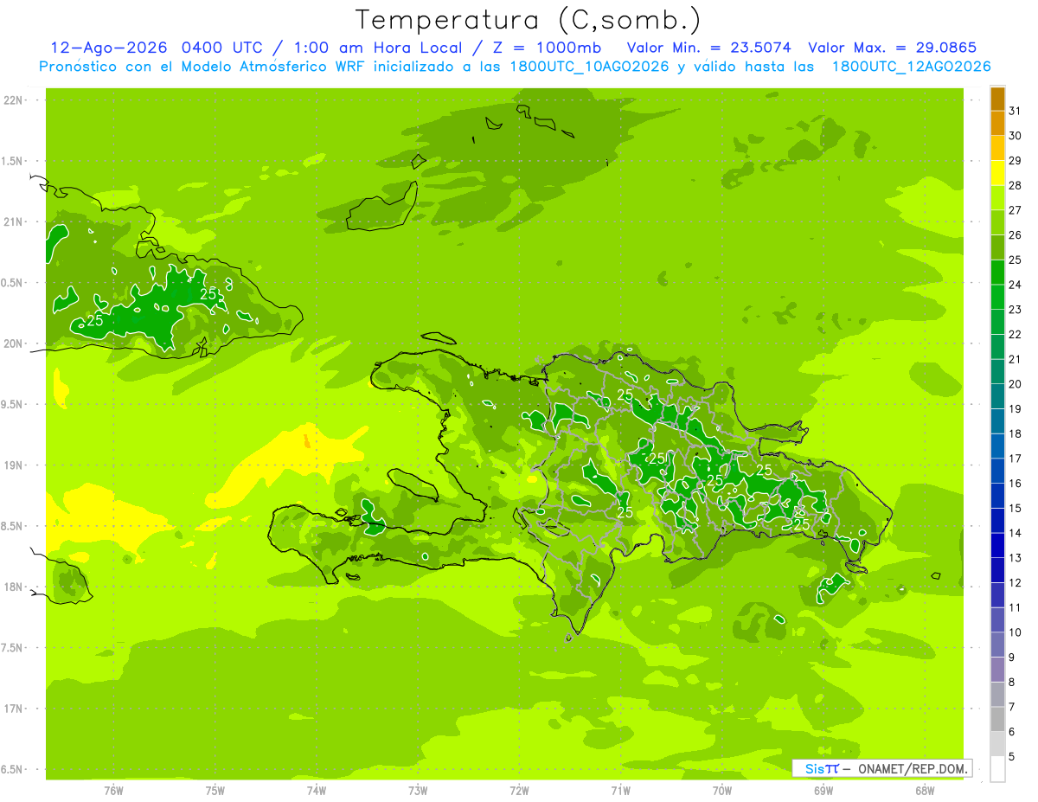The height and width of the screenshot is (802, 1038).
Task: Click the valid-until time '1800UTC_12AGO2026'
Action: (x=911, y=67)
